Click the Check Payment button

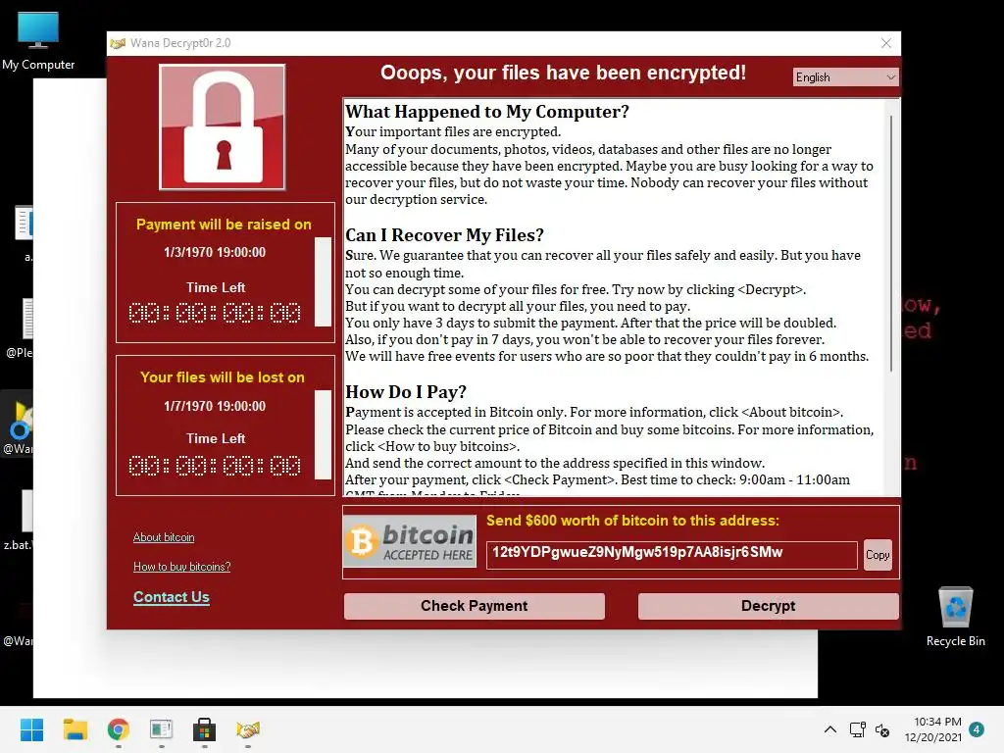point(474,606)
